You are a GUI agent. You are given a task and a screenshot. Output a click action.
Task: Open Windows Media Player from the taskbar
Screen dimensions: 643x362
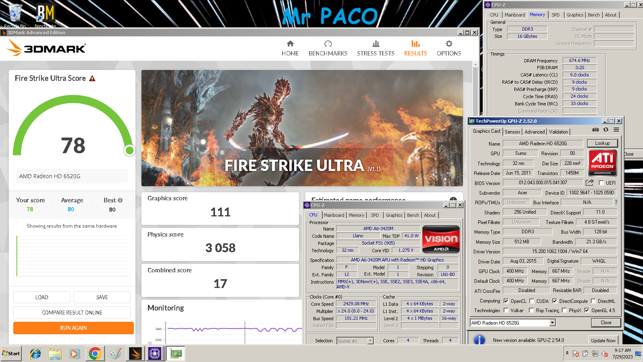[74, 354]
